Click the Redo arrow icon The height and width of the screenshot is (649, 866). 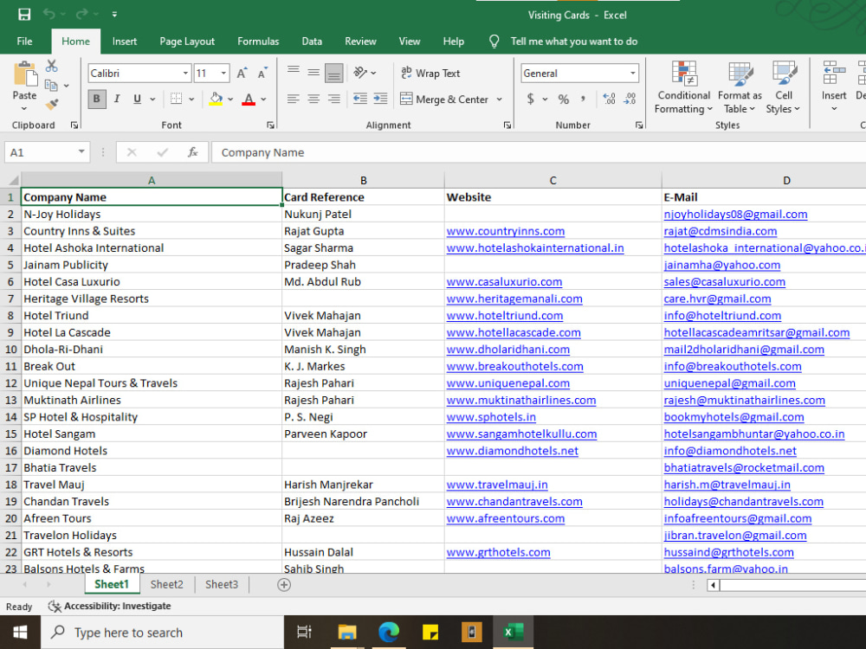tap(81, 15)
